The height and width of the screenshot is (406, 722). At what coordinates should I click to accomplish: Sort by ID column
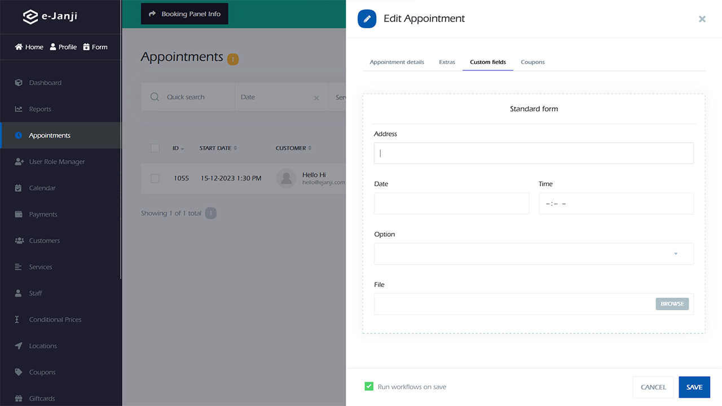point(178,148)
